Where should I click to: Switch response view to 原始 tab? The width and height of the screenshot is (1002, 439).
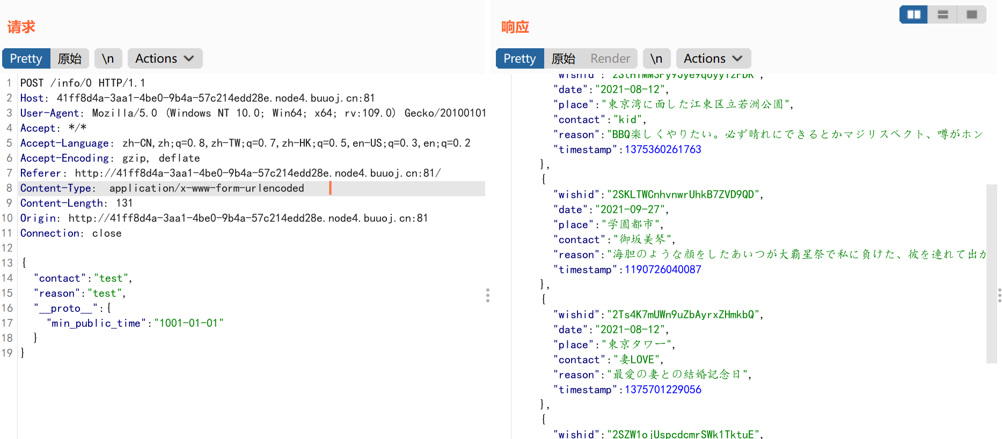[x=564, y=58]
